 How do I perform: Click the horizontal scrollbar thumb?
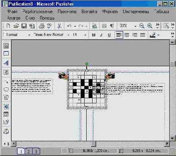tap(93, 144)
